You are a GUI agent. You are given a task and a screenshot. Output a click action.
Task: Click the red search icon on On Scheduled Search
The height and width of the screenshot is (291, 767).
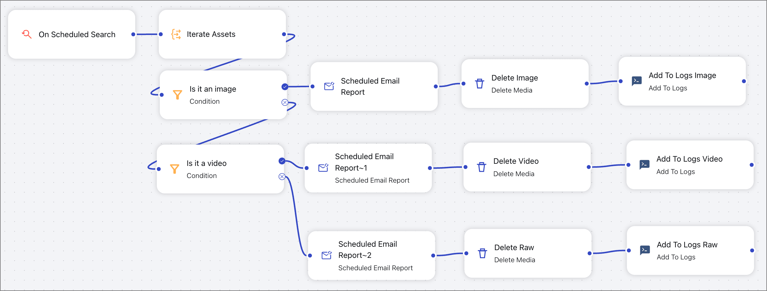pyautogui.click(x=27, y=34)
